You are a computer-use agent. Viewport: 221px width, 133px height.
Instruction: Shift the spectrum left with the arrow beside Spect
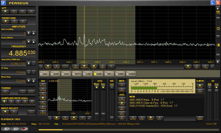click(x=41, y=67)
